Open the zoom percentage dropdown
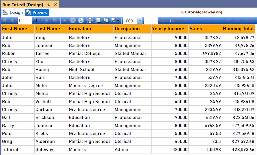The width and height of the screenshot is (257, 155). (140, 21)
